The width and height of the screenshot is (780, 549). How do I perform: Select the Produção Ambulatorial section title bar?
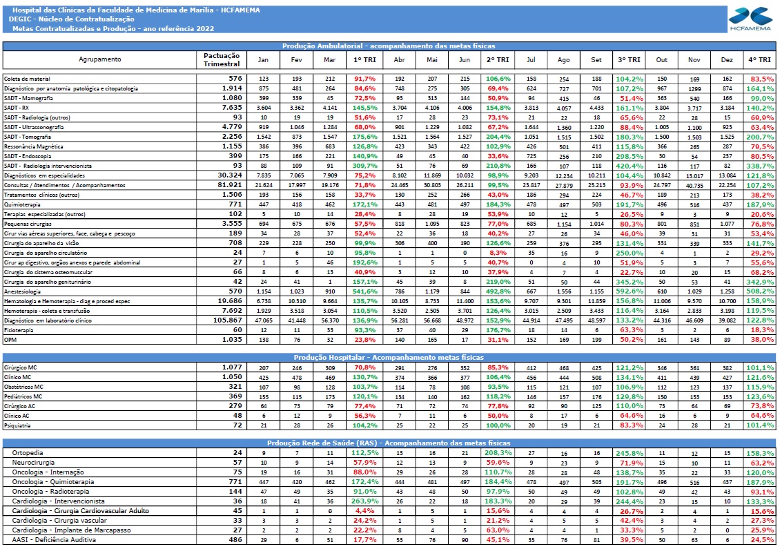389,46
